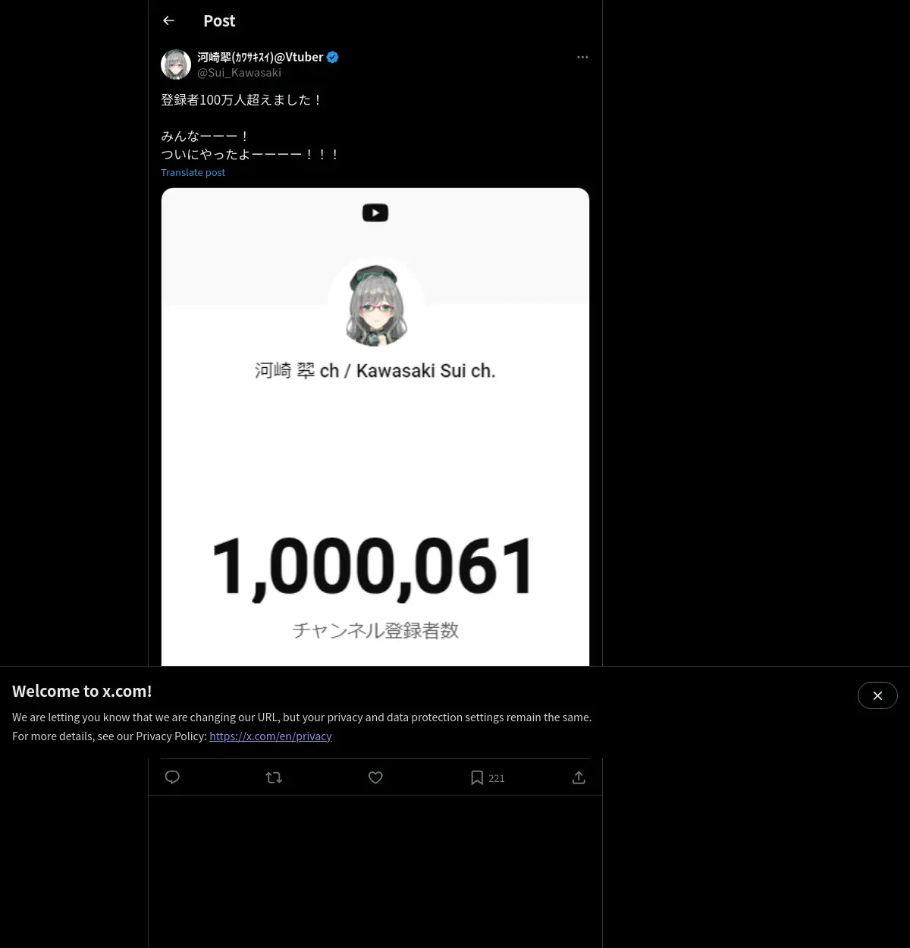Viewport: 910px width, 948px height.
Task: Toggle the bookmark icon
Action: (x=477, y=777)
